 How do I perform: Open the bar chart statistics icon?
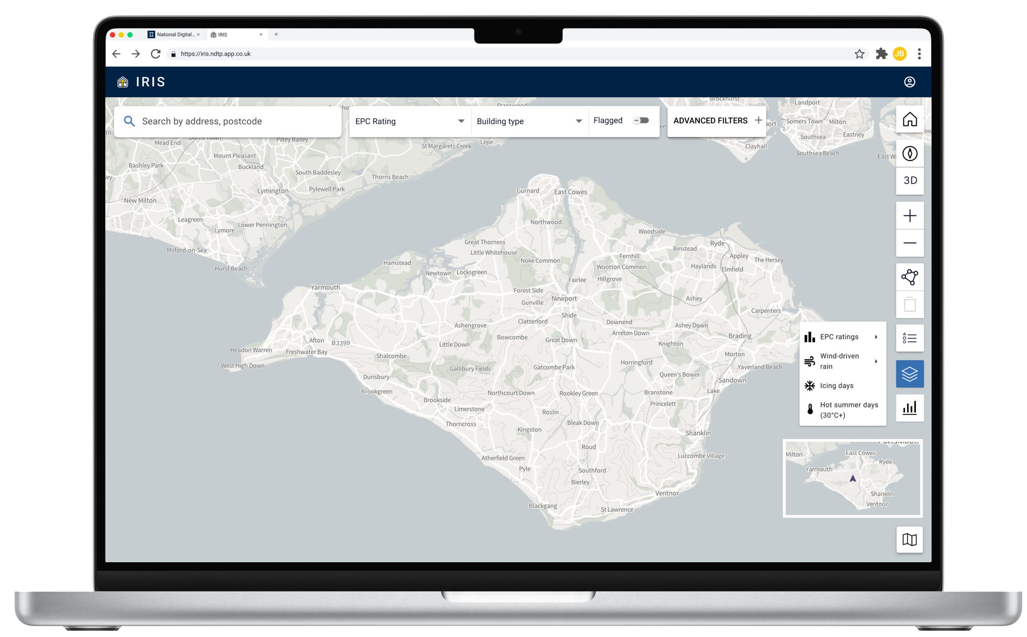pyautogui.click(x=909, y=408)
